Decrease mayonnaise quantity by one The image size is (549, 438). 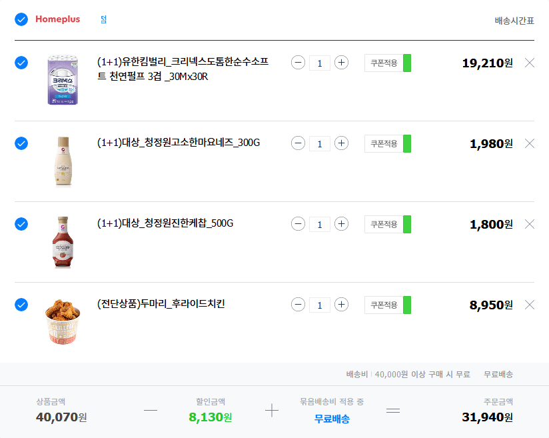click(x=298, y=143)
